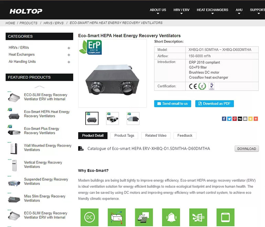The height and width of the screenshot is (227, 265).
Task: Click the HOLTOP logo
Action: [26, 11]
